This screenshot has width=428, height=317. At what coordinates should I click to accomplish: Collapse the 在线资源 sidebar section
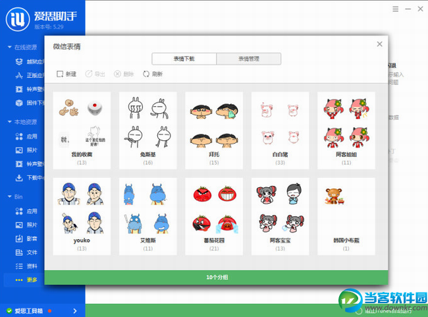(10, 47)
